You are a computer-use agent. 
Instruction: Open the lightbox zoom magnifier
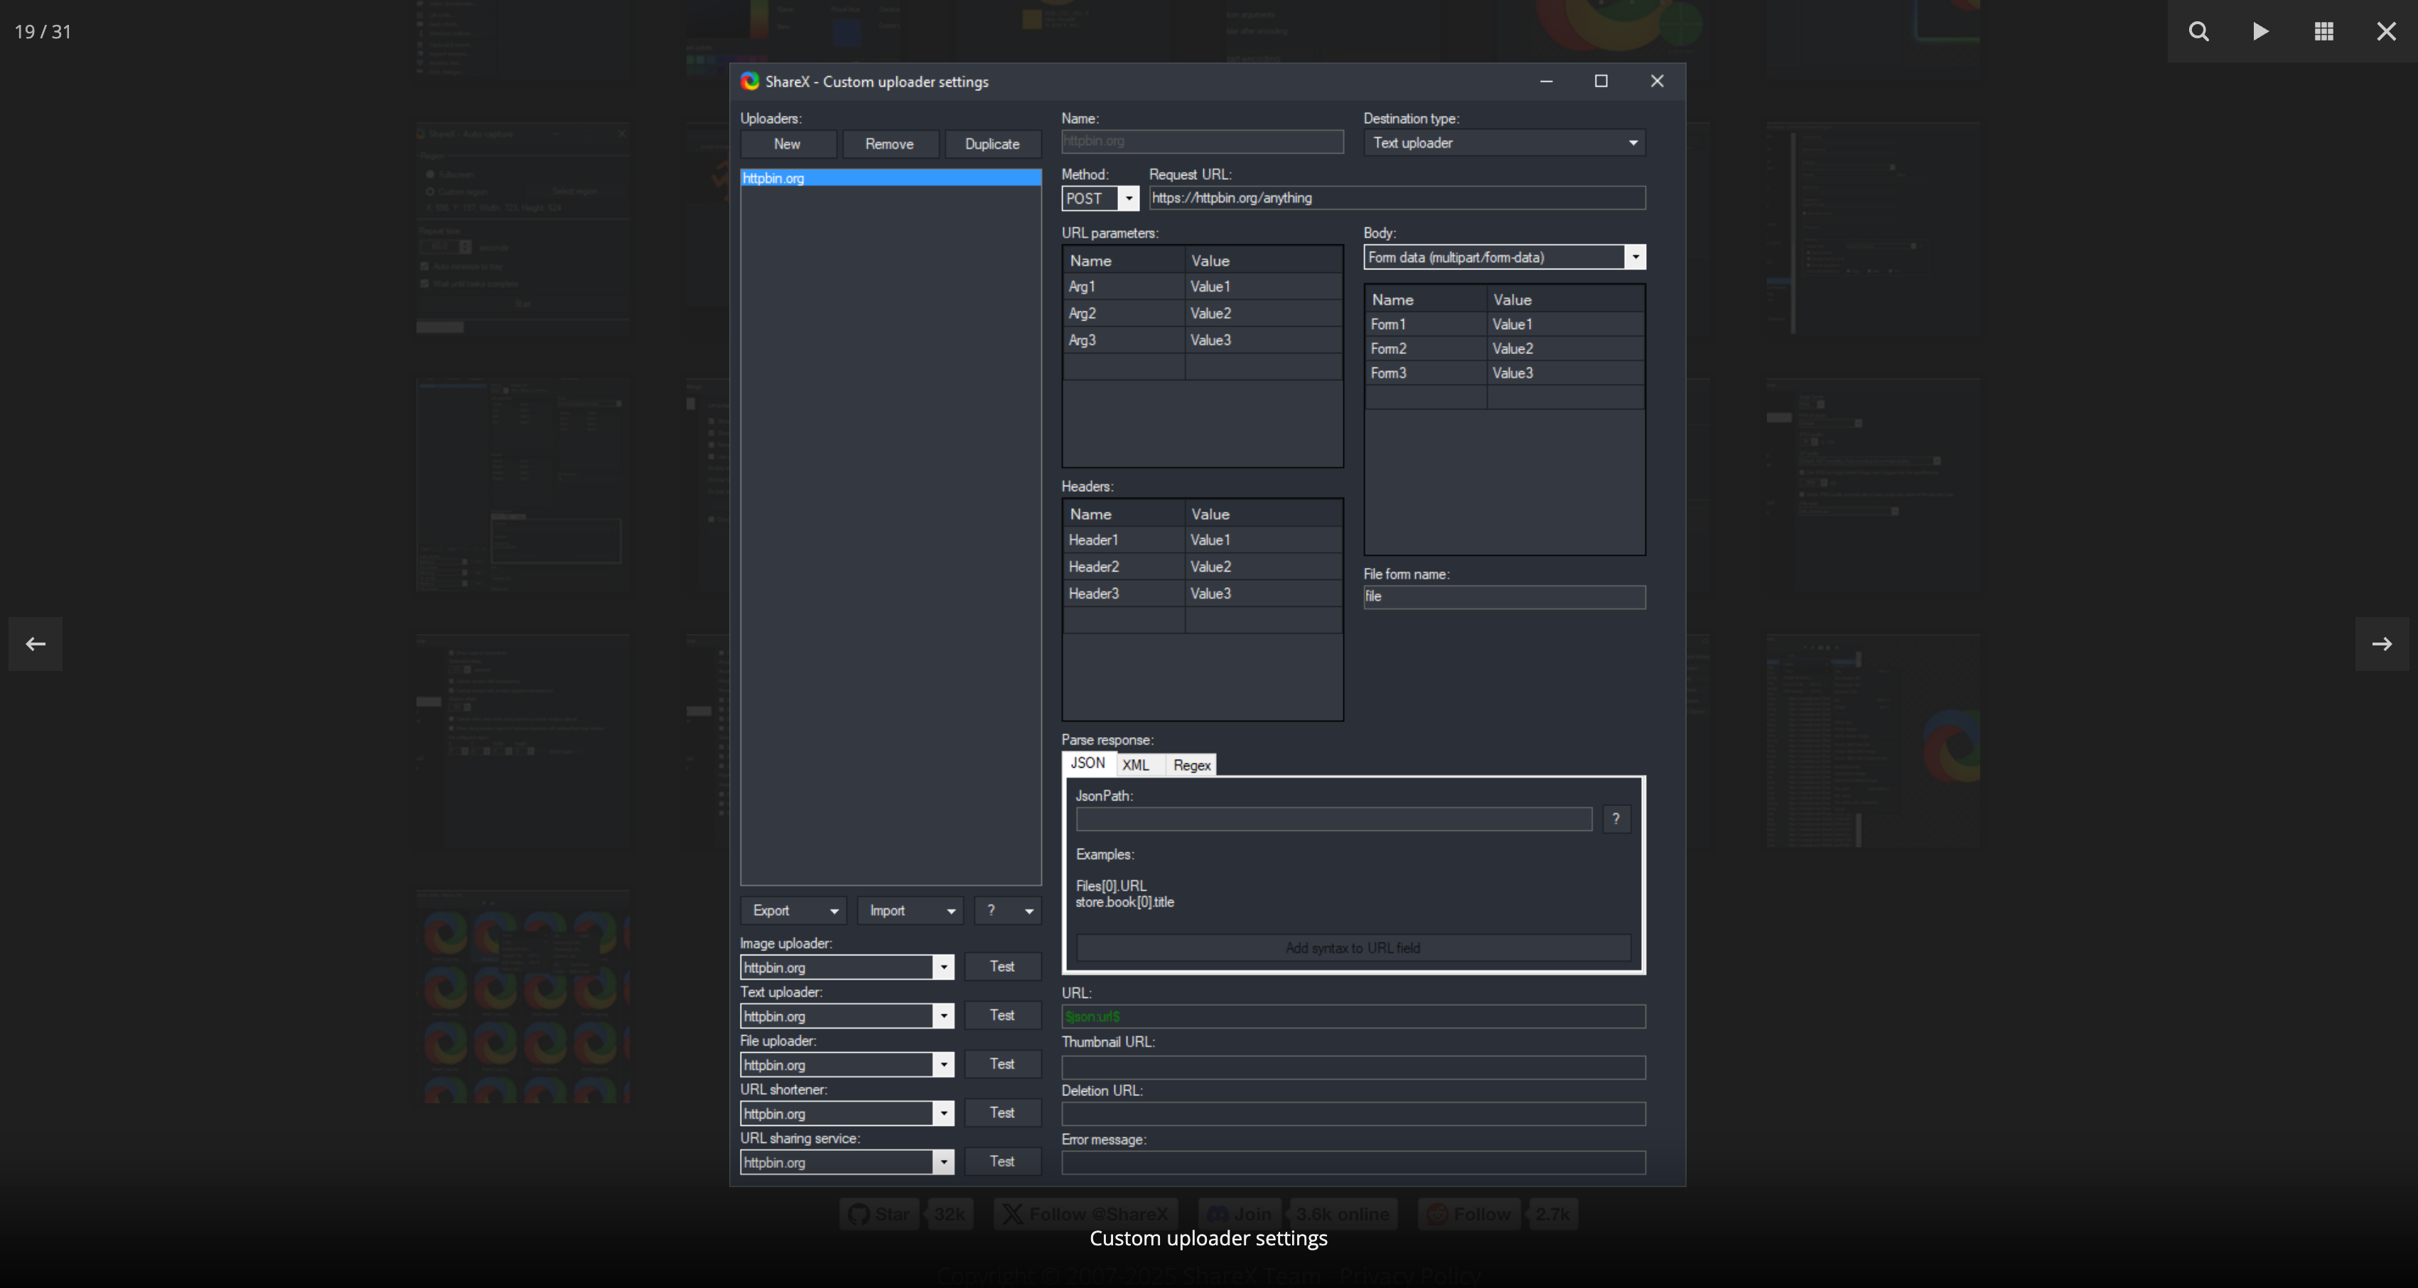point(2198,32)
